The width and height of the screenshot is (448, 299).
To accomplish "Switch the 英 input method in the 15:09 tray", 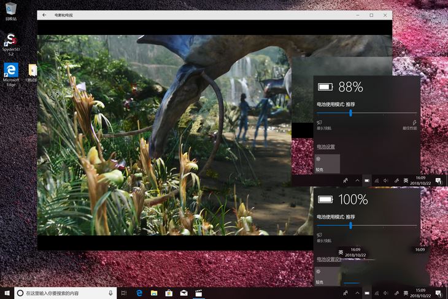I will [x=406, y=293].
